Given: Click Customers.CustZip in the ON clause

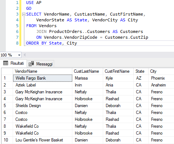Looking at the screenshot, I should (x=126, y=37).
